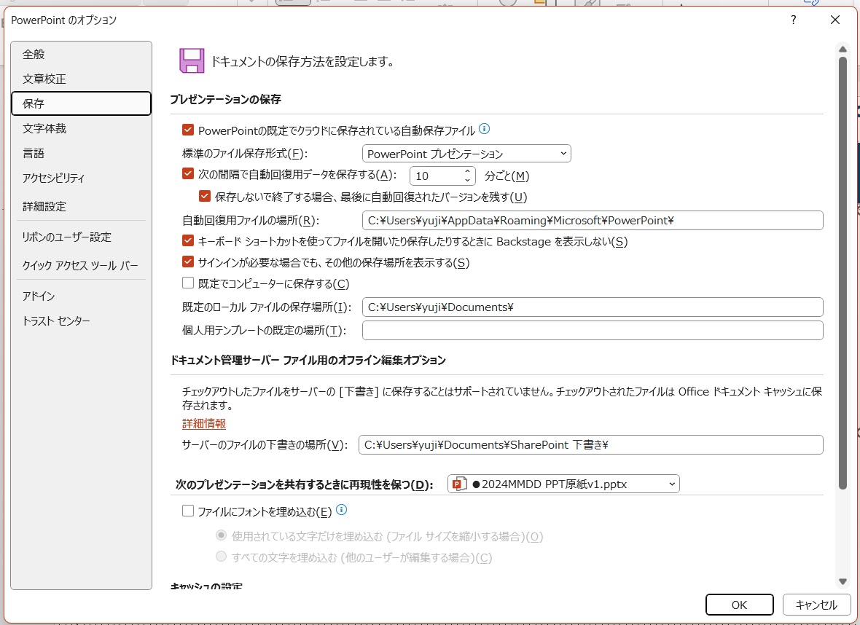Select the 文章校正 category

tap(81, 79)
